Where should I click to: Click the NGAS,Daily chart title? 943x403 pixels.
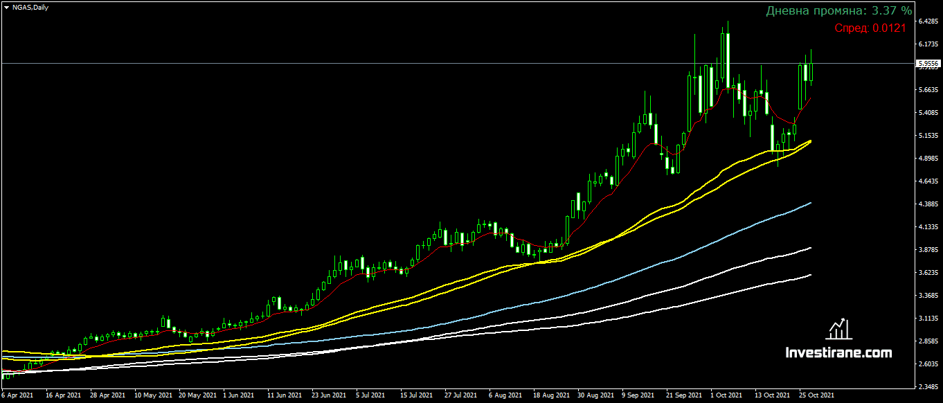27,7
